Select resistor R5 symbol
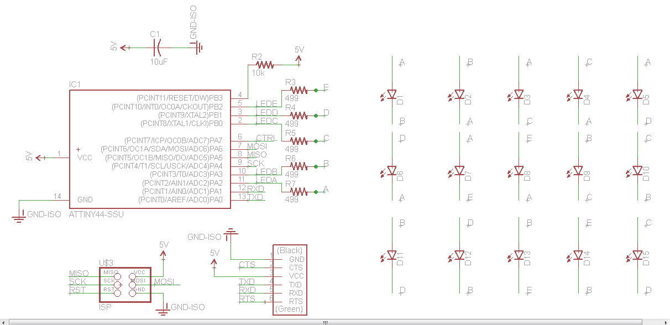Viewport: 670px width, 325px height. 299,140
